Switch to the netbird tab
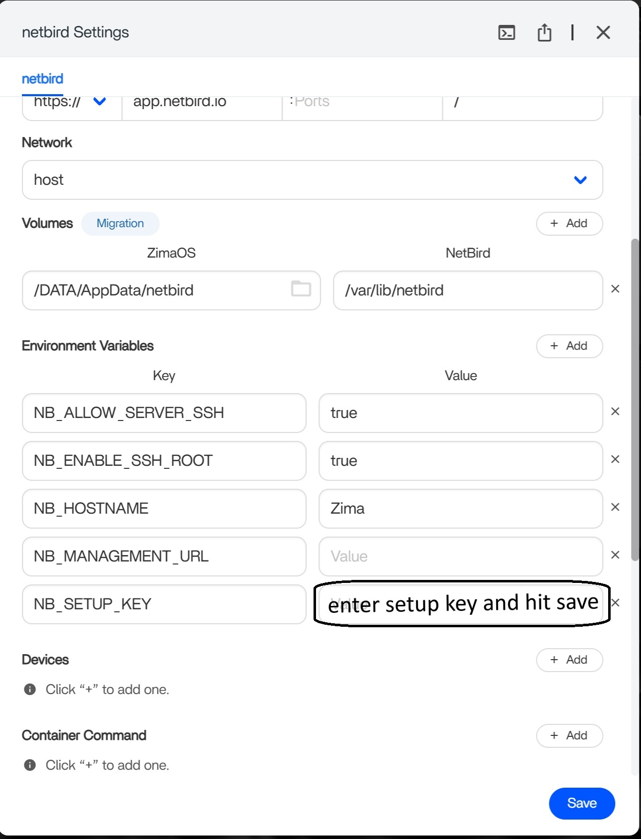The height and width of the screenshot is (839, 641). click(x=42, y=79)
